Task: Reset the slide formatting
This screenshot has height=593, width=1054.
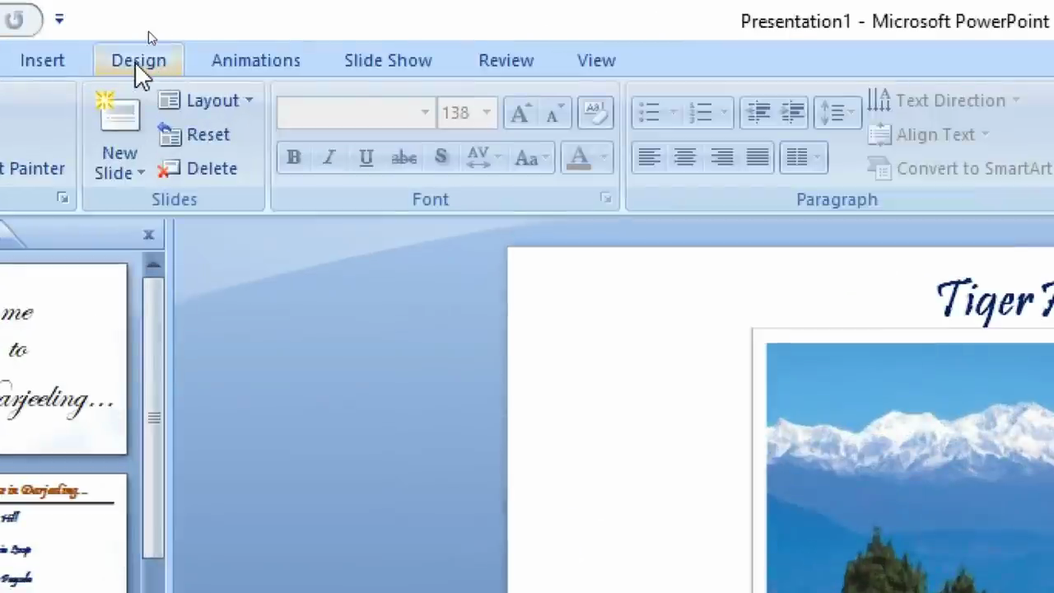Action: click(x=194, y=134)
